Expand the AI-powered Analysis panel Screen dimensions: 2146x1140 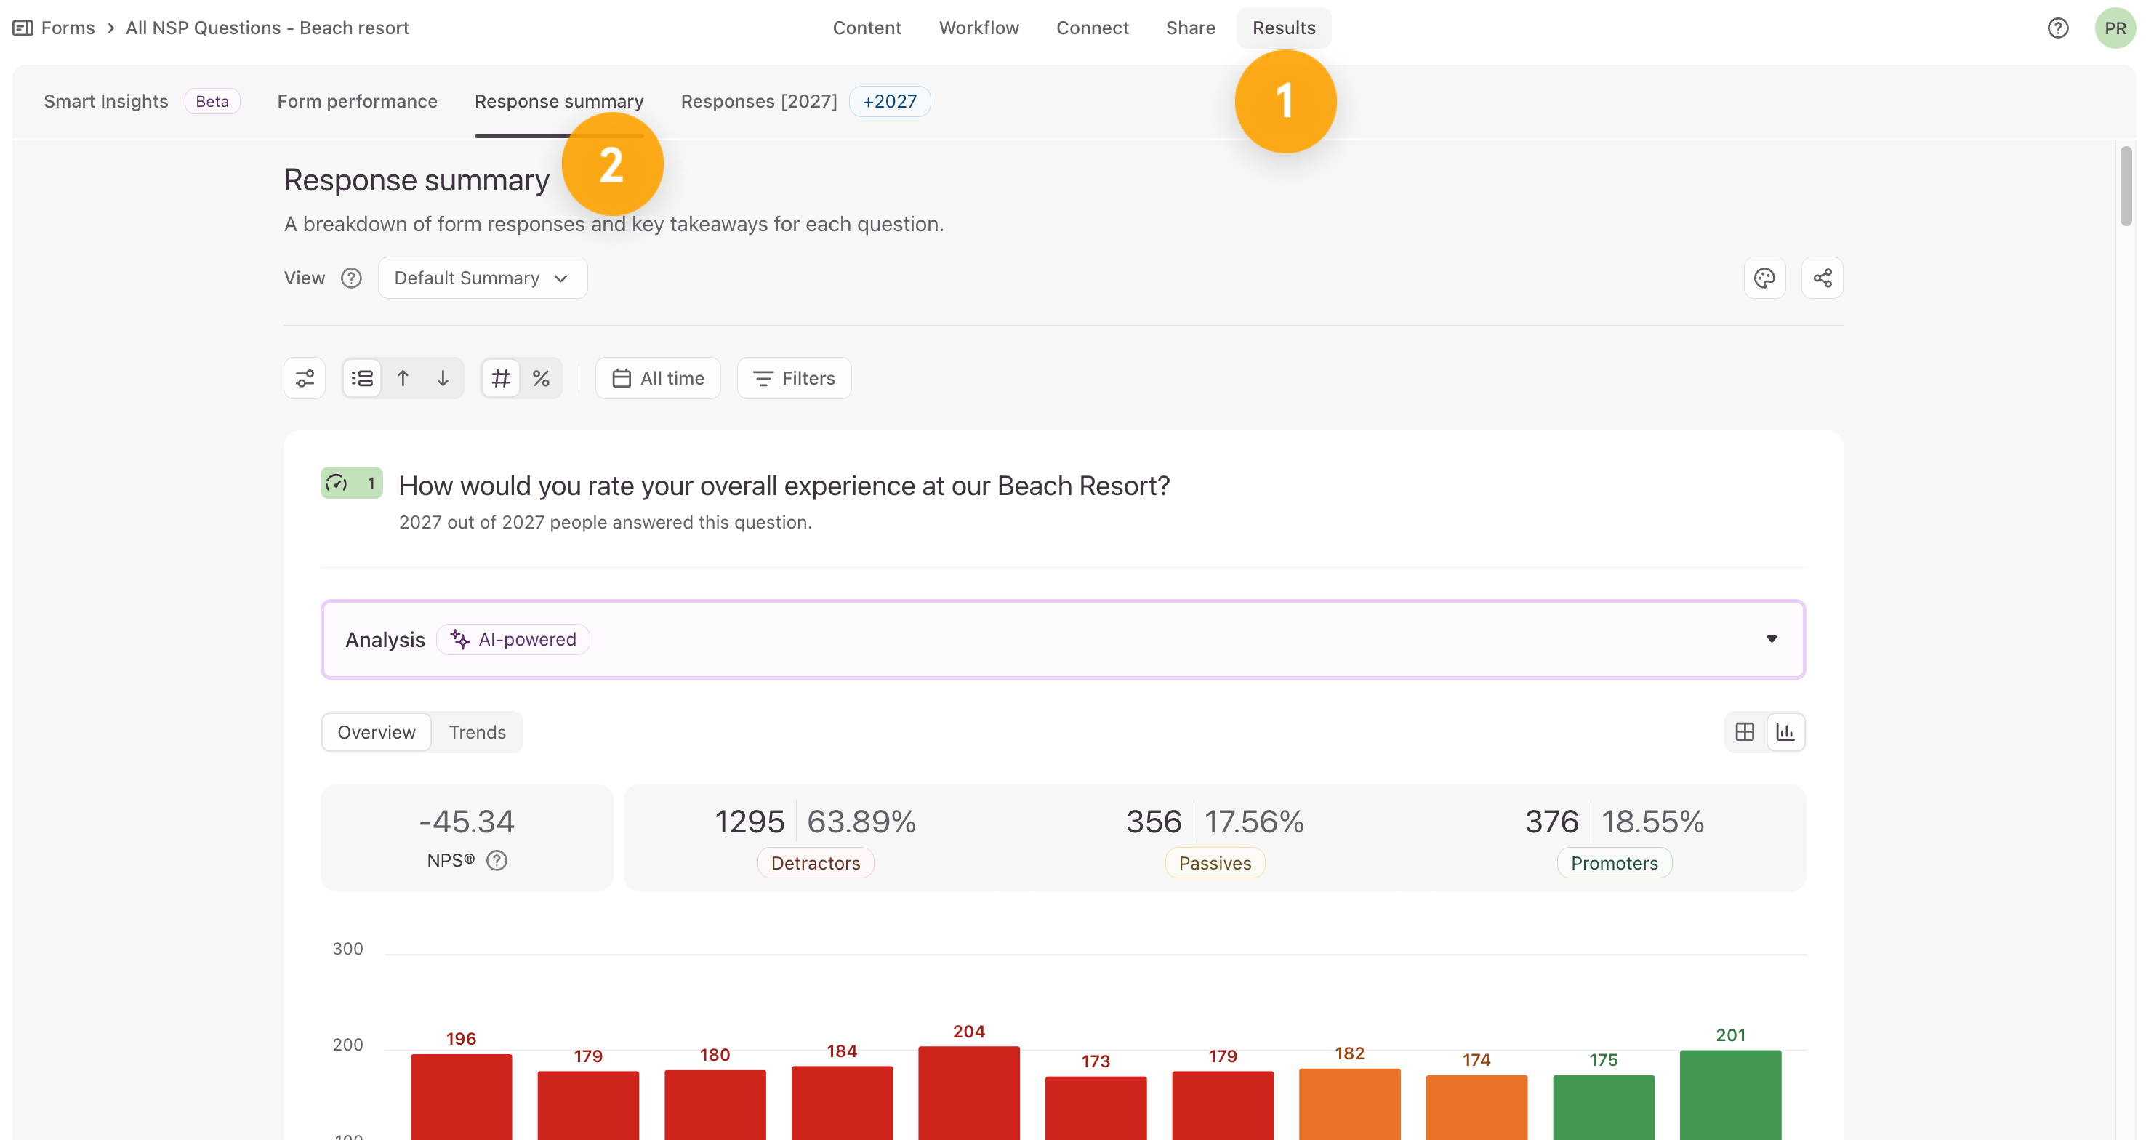pyautogui.click(x=1063, y=639)
